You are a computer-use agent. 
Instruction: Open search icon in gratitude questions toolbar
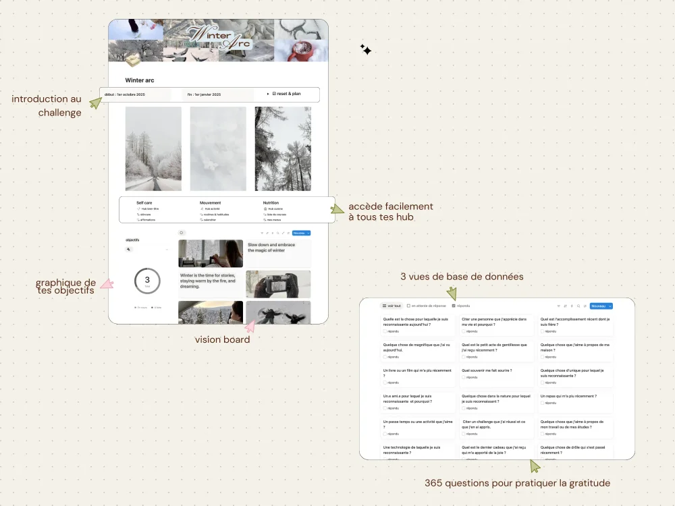tap(578, 306)
